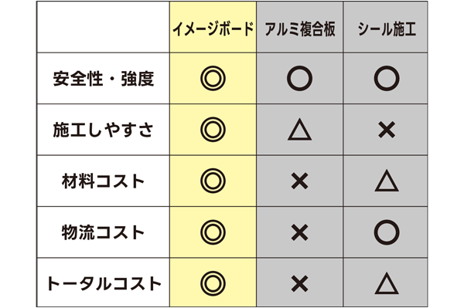Click the triangle for 施工しやすさ under アルミ複合板
Screen dimensions: 464x308
(300, 130)
